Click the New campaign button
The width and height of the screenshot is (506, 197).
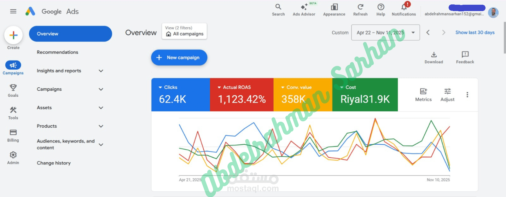179,57
